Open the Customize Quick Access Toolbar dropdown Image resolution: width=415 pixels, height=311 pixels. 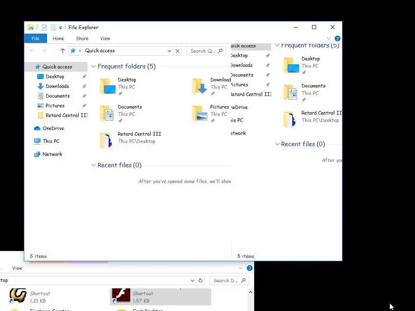(61, 28)
